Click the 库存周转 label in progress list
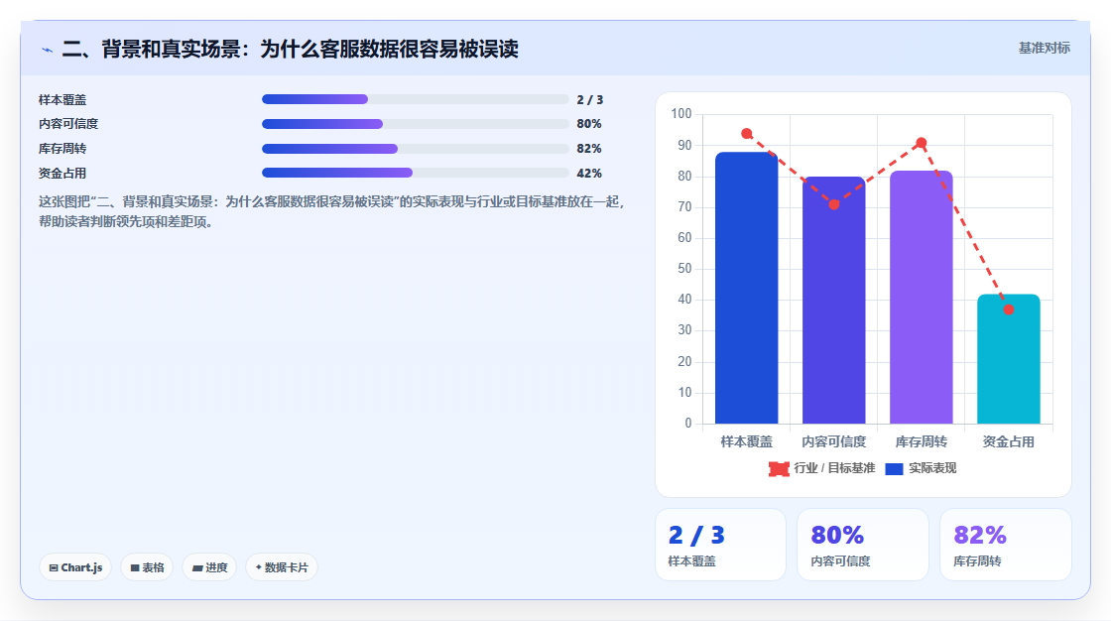The image size is (1111, 621). click(62, 149)
